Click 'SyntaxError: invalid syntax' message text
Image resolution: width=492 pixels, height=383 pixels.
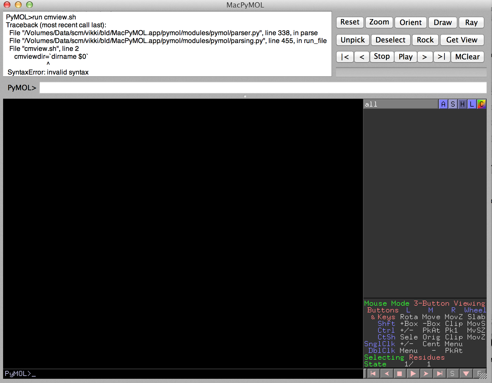click(48, 72)
